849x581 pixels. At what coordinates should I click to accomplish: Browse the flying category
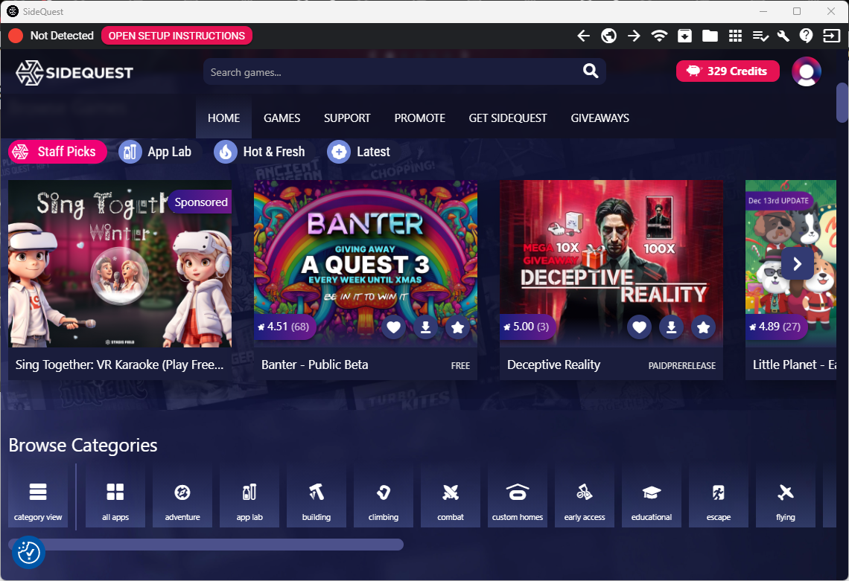click(x=786, y=497)
